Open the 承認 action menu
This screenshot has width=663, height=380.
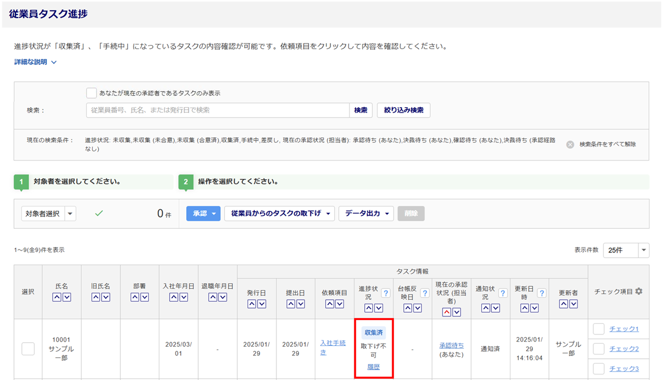point(203,213)
